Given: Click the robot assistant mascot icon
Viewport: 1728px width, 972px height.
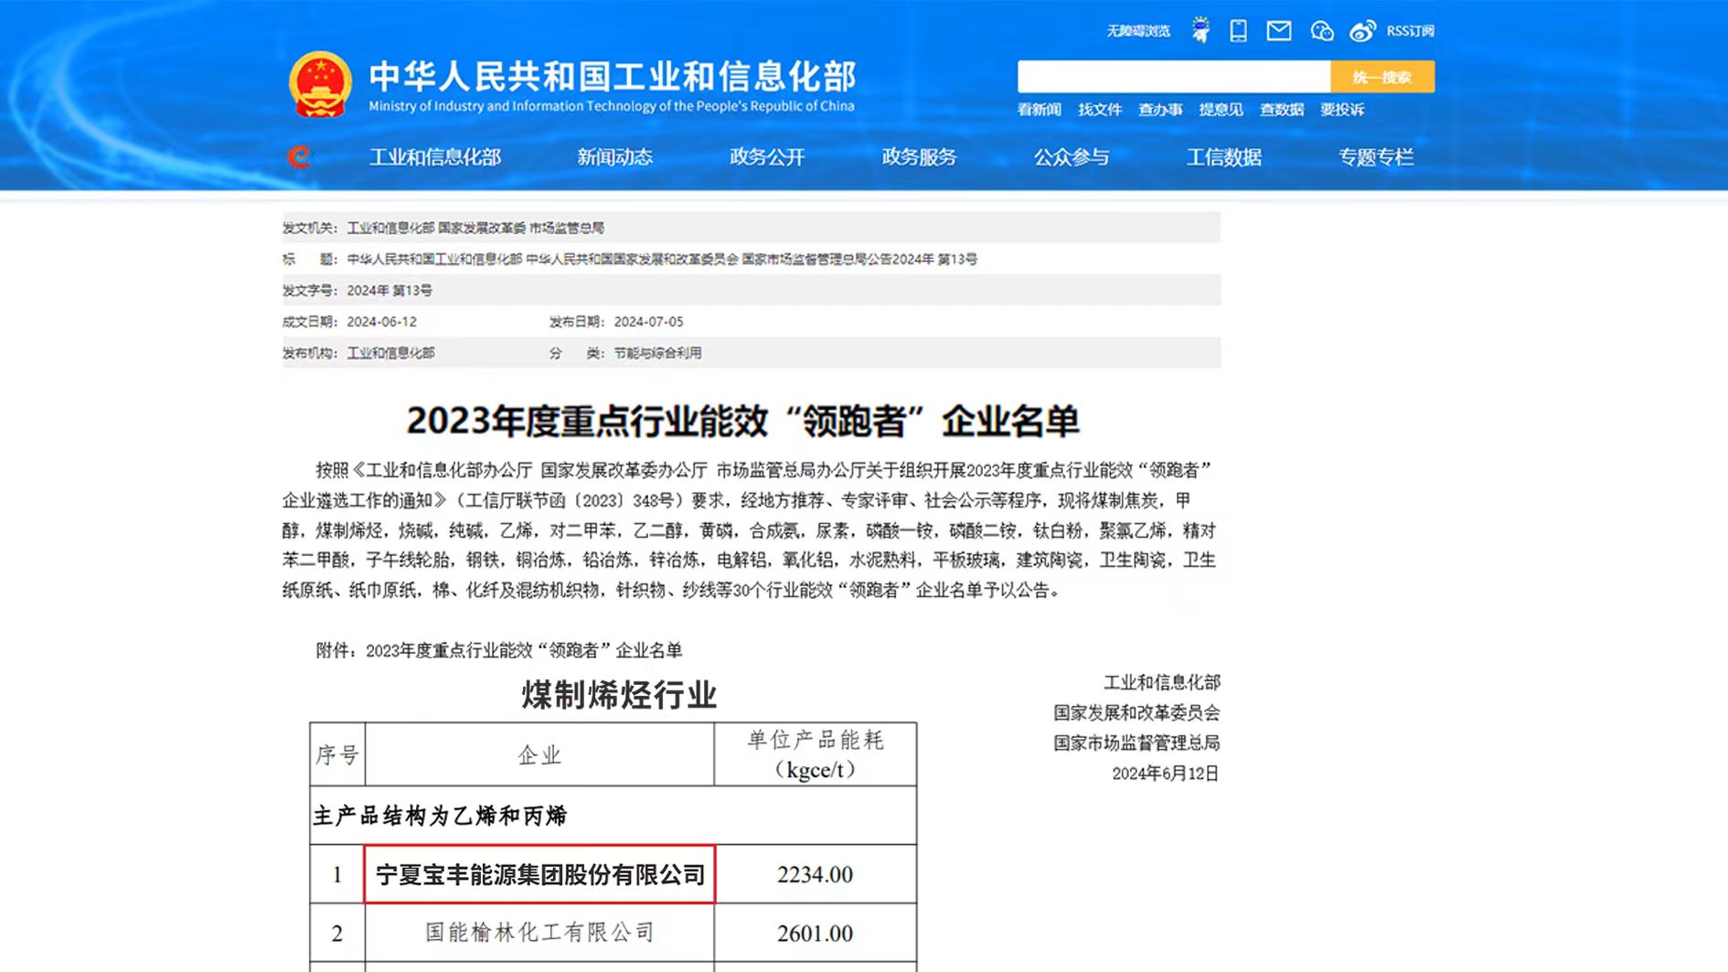Looking at the screenshot, I should [x=1200, y=31].
